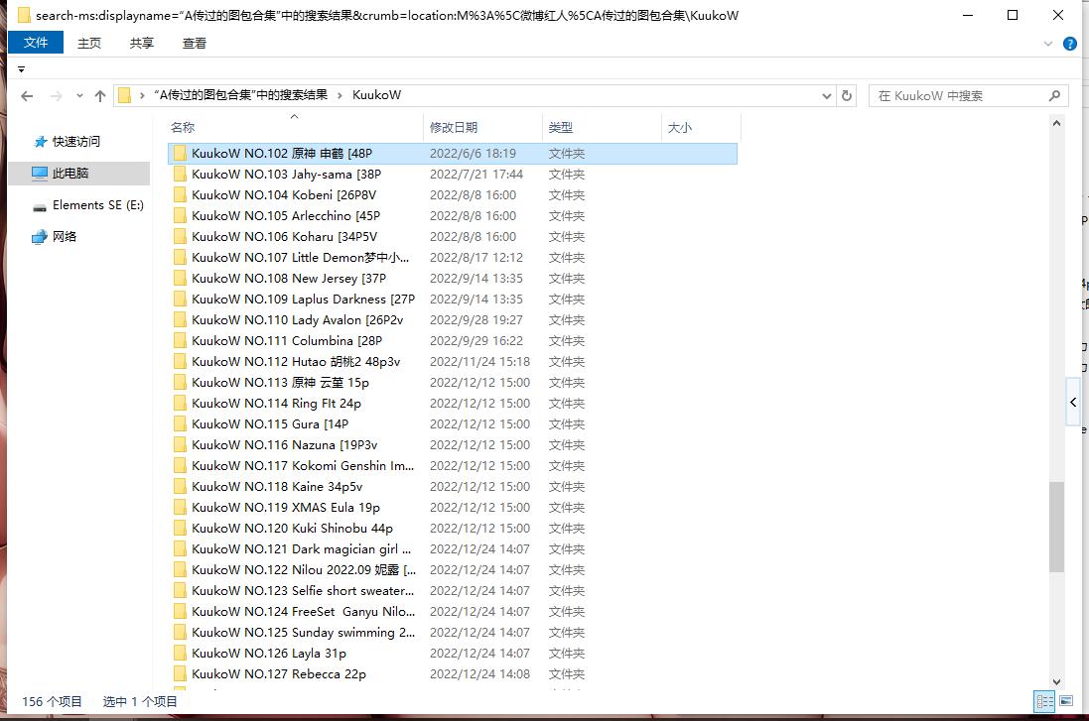Select KuukoW NO.122 Nilou folder
Image resolution: width=1089 pixels, height=721 pixels.
click(452, 569)
